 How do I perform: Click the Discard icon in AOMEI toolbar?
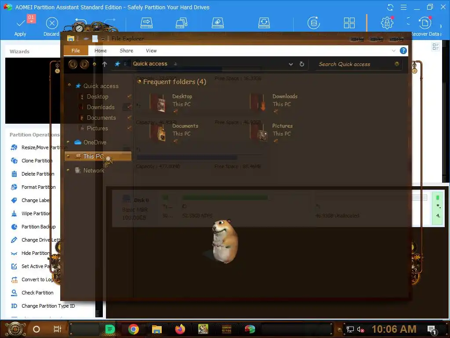52,23
